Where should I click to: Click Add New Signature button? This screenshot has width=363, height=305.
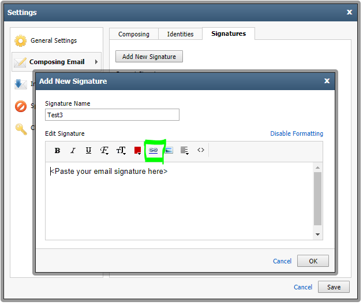(149, 57)
